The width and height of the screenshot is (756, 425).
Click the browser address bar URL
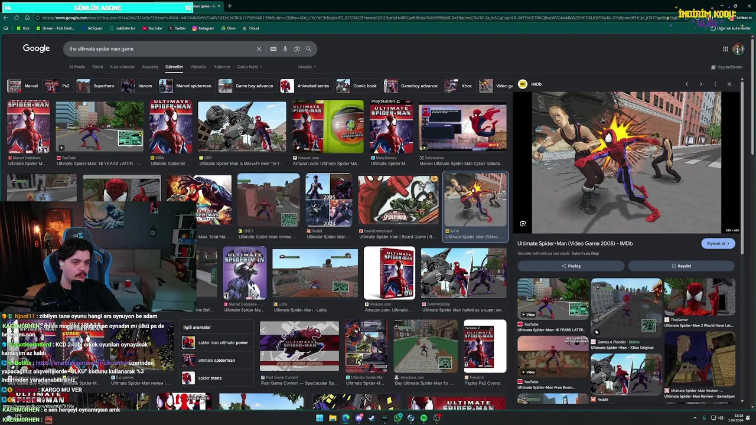pos(354,18)
